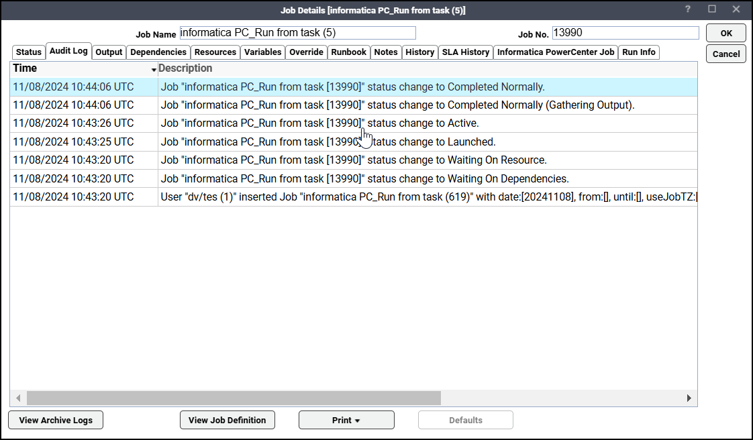Switch to the Status tab
Screen dimensions: 753x440
[29, 52]
